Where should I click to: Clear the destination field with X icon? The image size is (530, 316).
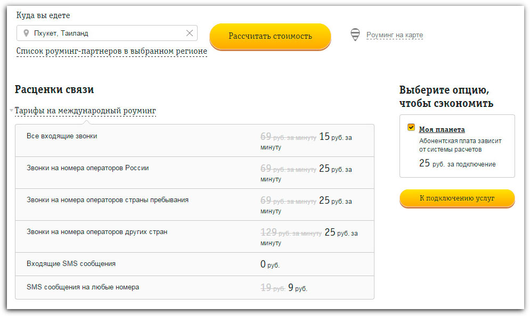[190, 33]
